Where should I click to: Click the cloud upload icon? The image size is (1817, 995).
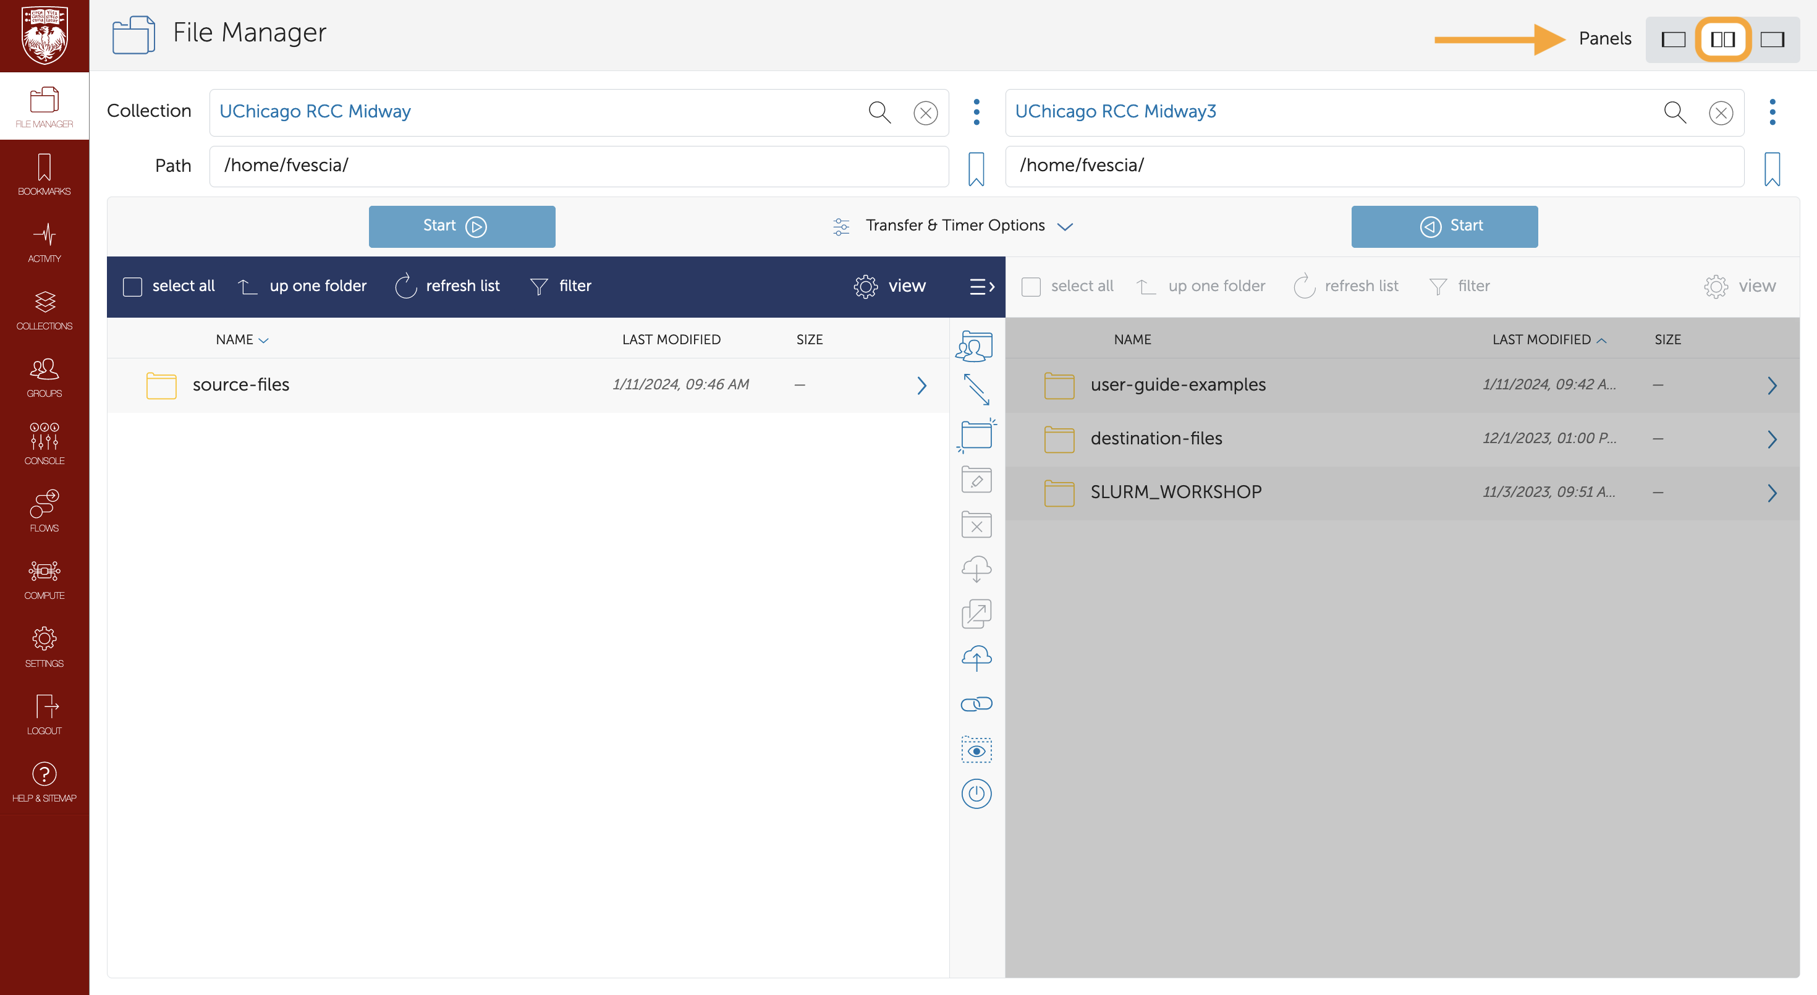[x=976, y=658]
